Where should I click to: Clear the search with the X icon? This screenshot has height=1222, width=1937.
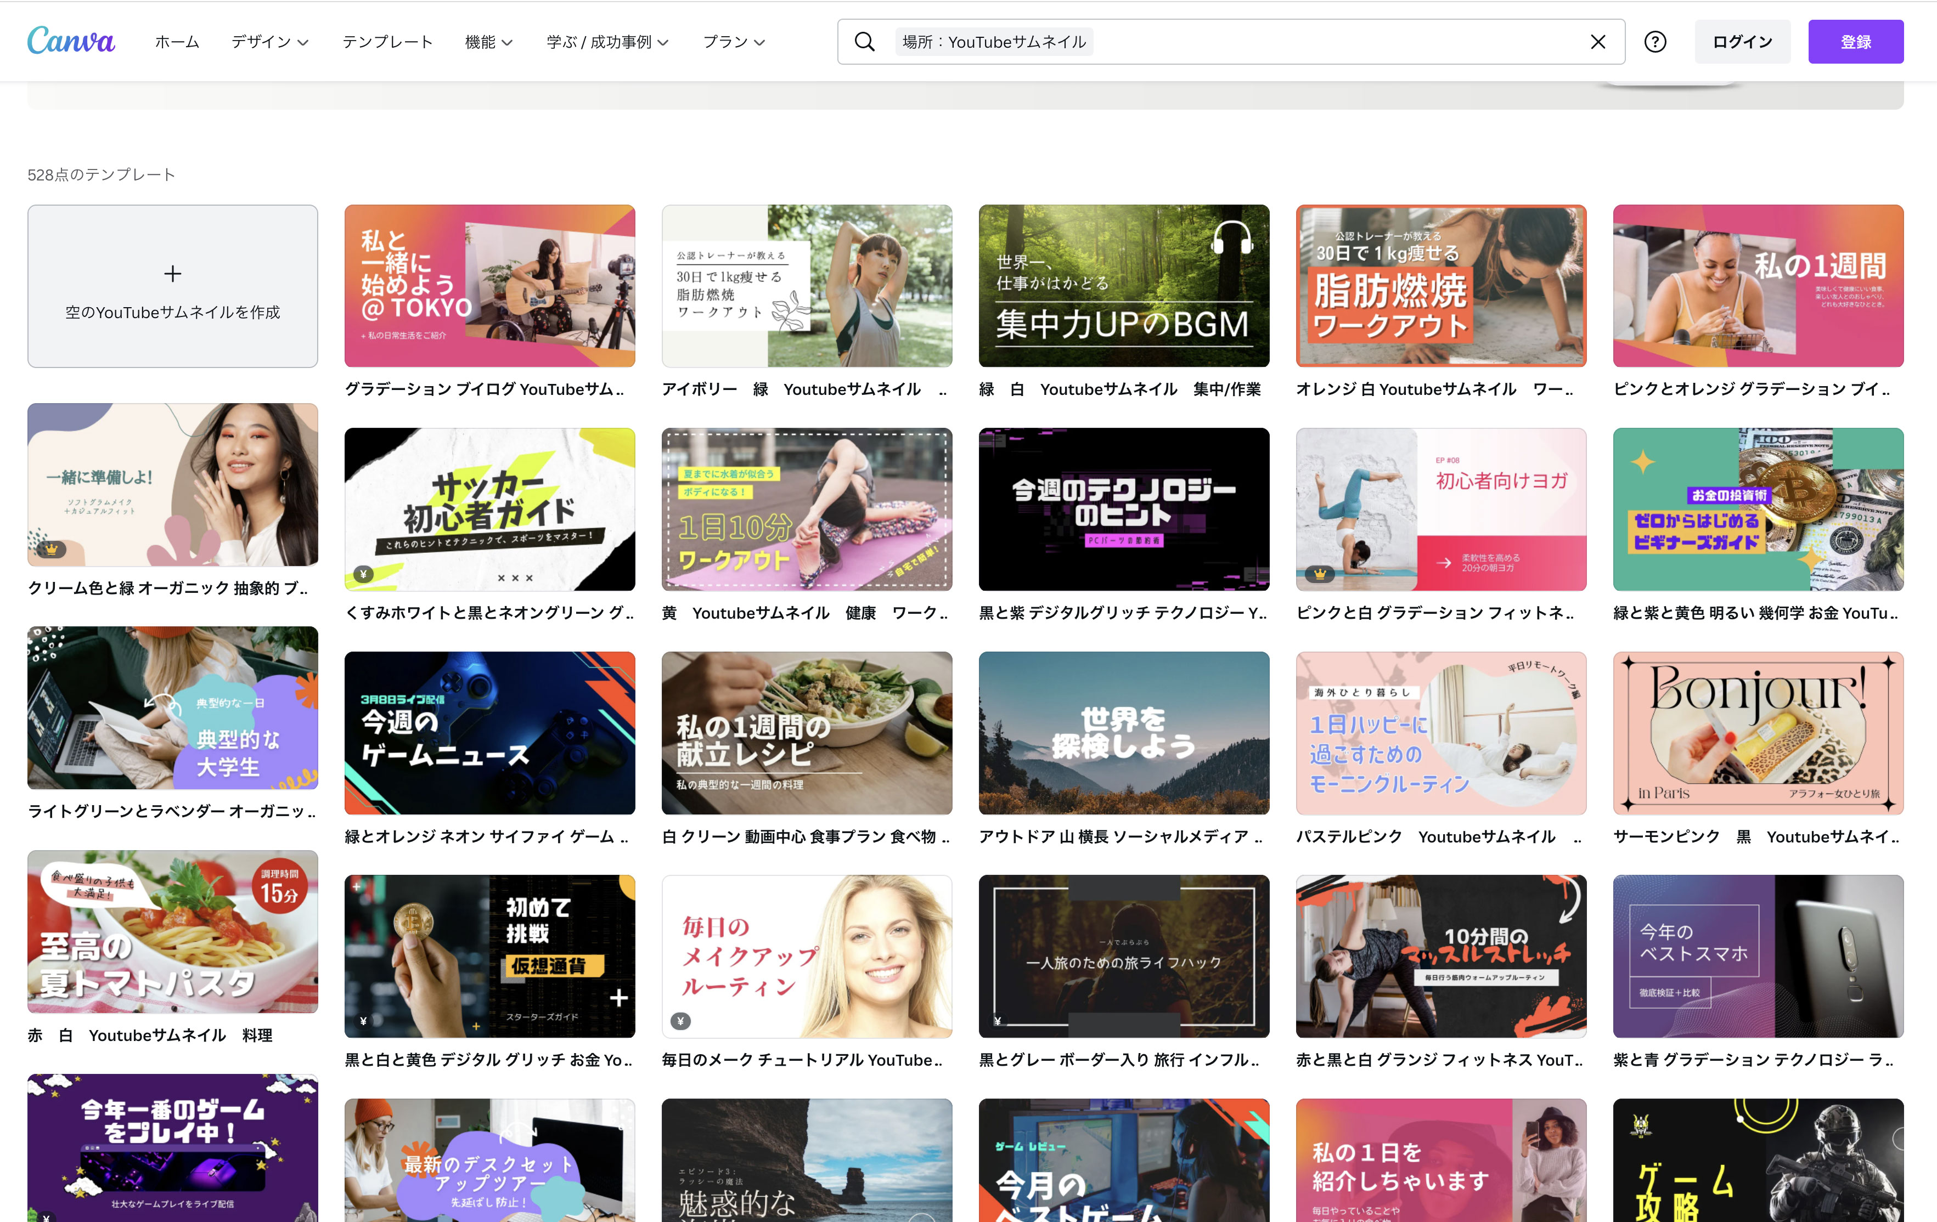point(1597,42)
